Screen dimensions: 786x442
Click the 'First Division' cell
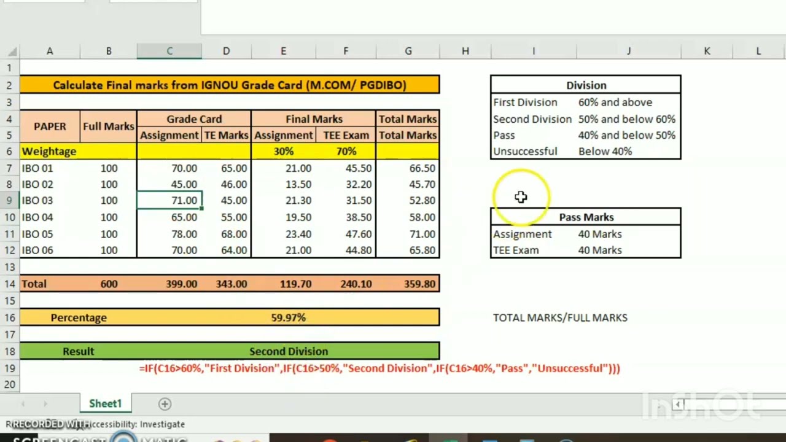click(x=534, y=103)
